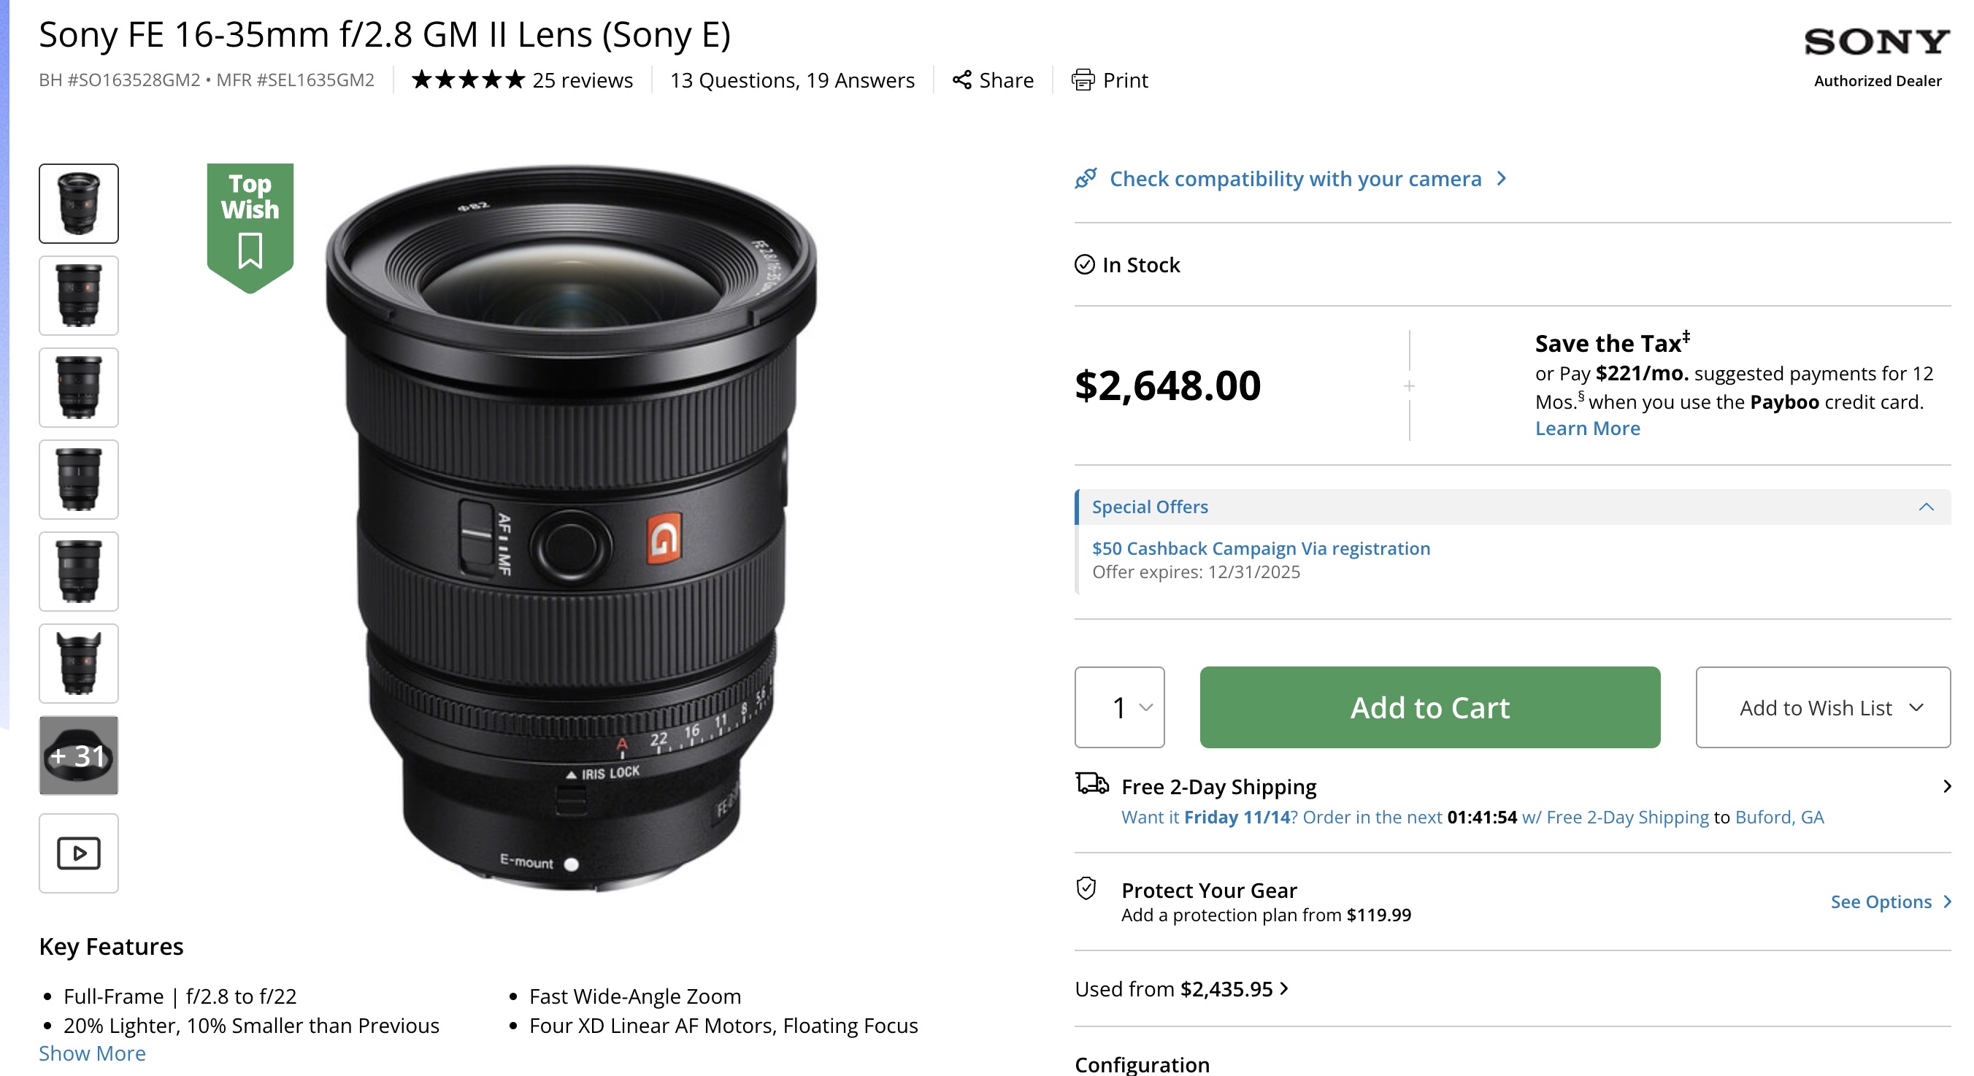Expand Free 2-Day Shipping details arrow
Screen dimensions: 1974x1076
point(1946,786)
